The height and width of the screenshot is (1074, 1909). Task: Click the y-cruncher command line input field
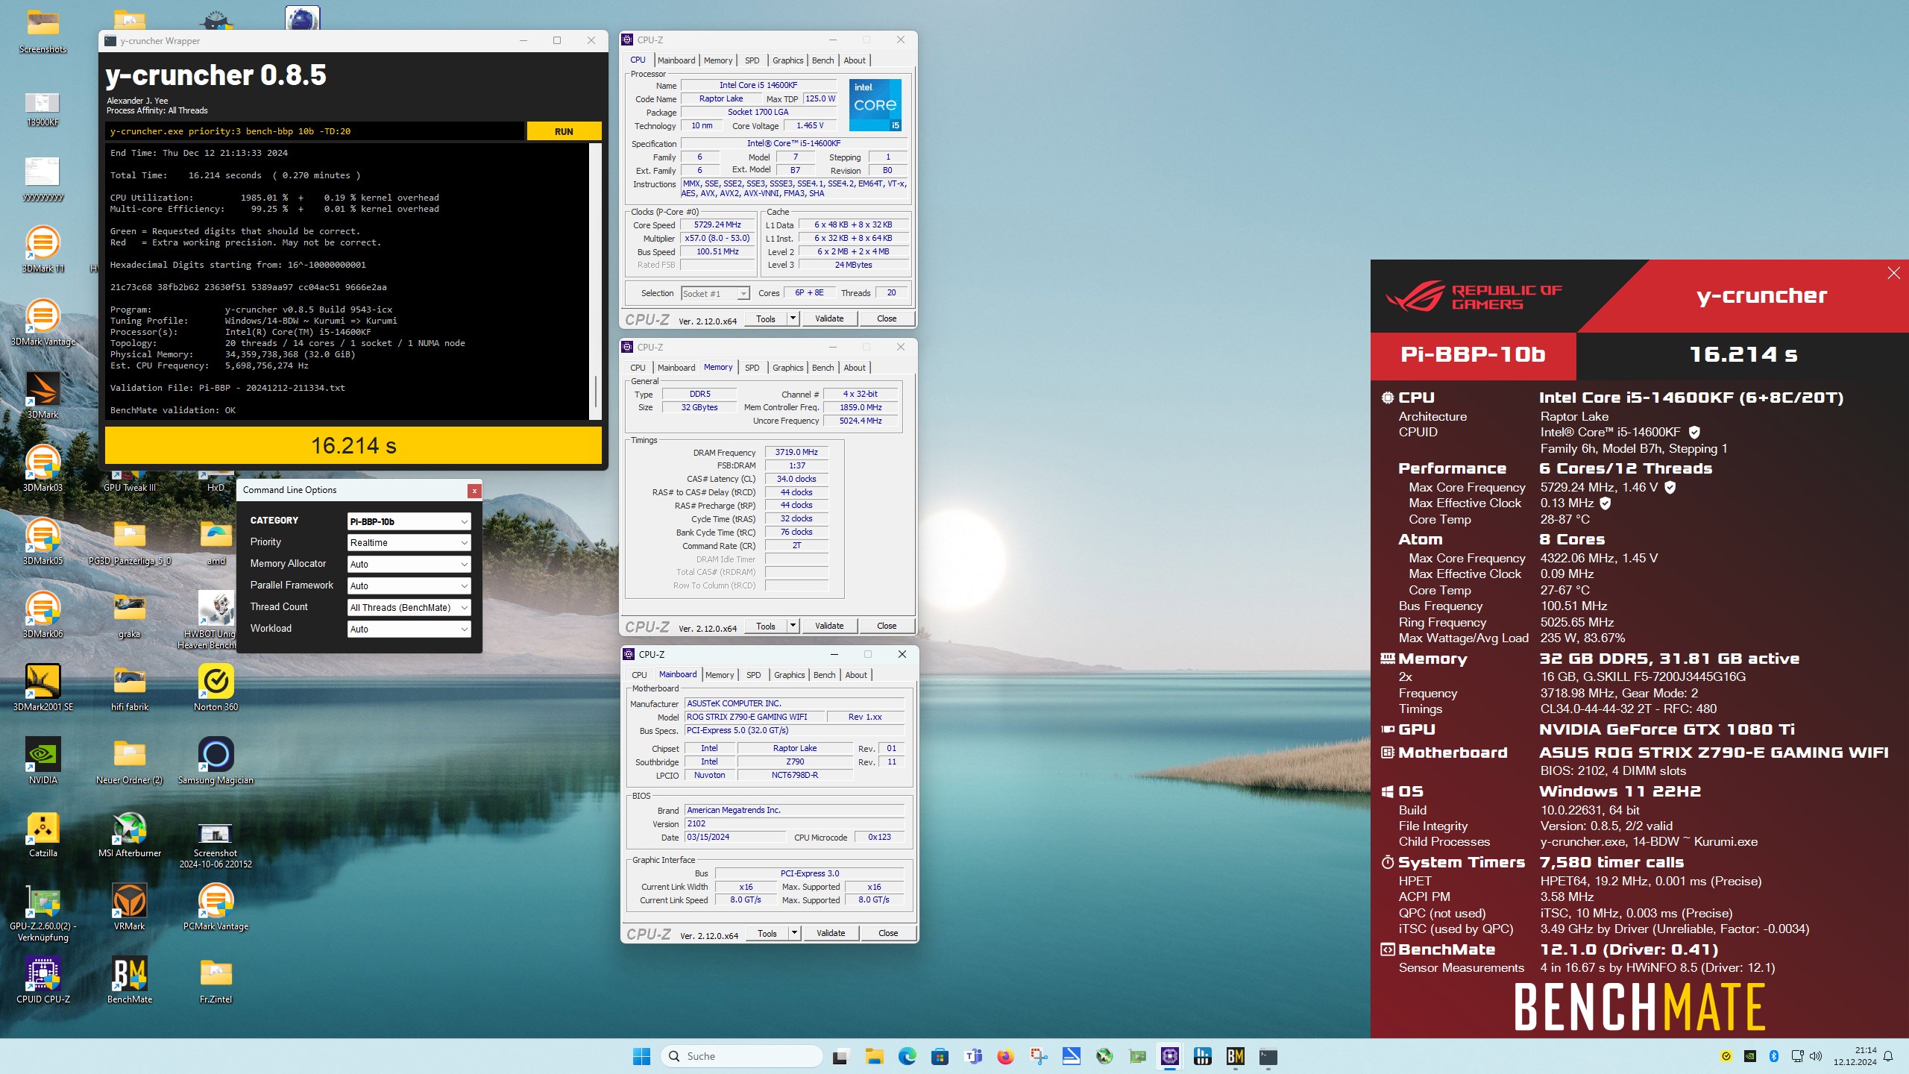[x=315, y=131]
